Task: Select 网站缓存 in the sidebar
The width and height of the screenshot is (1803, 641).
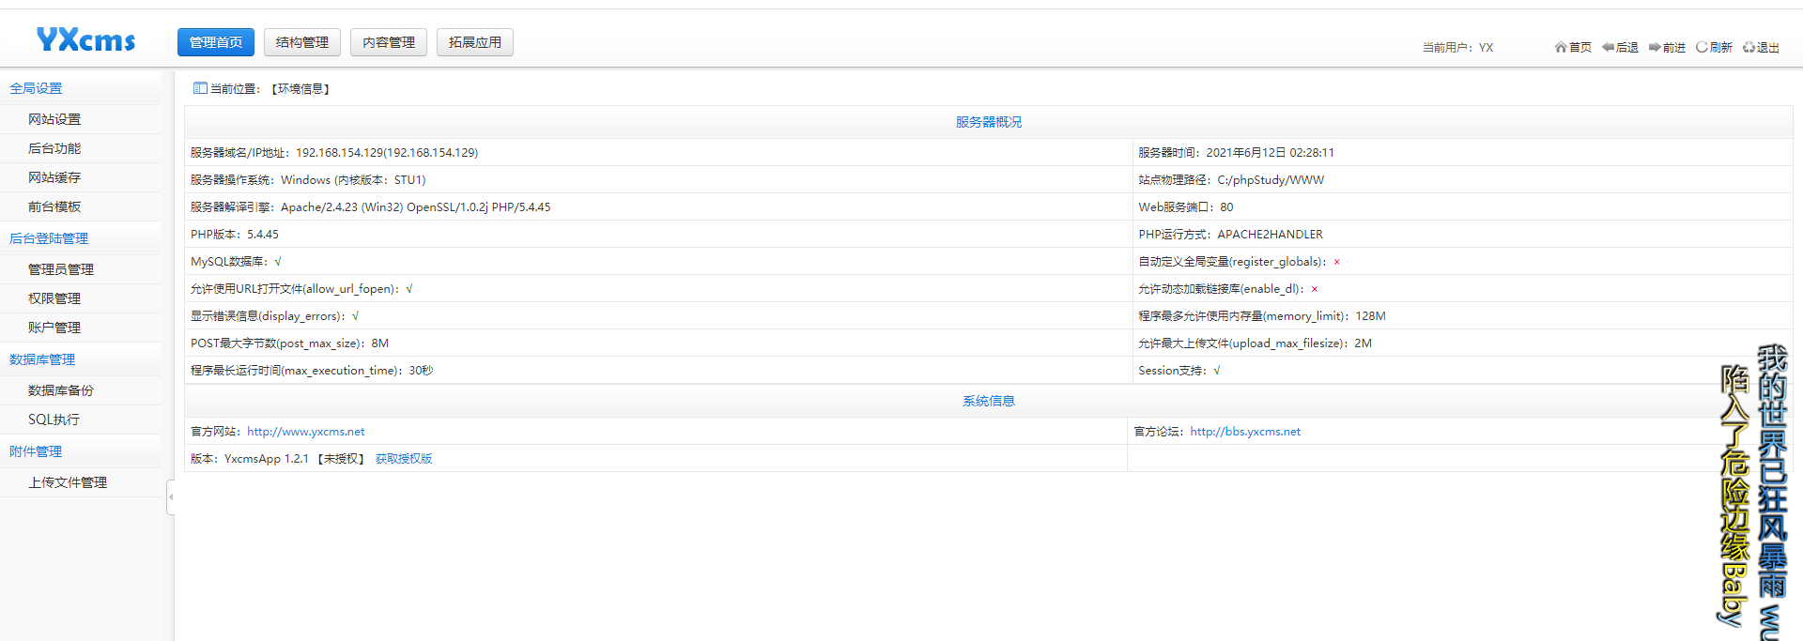Action: pyautogui.click(x=54, y=177)
